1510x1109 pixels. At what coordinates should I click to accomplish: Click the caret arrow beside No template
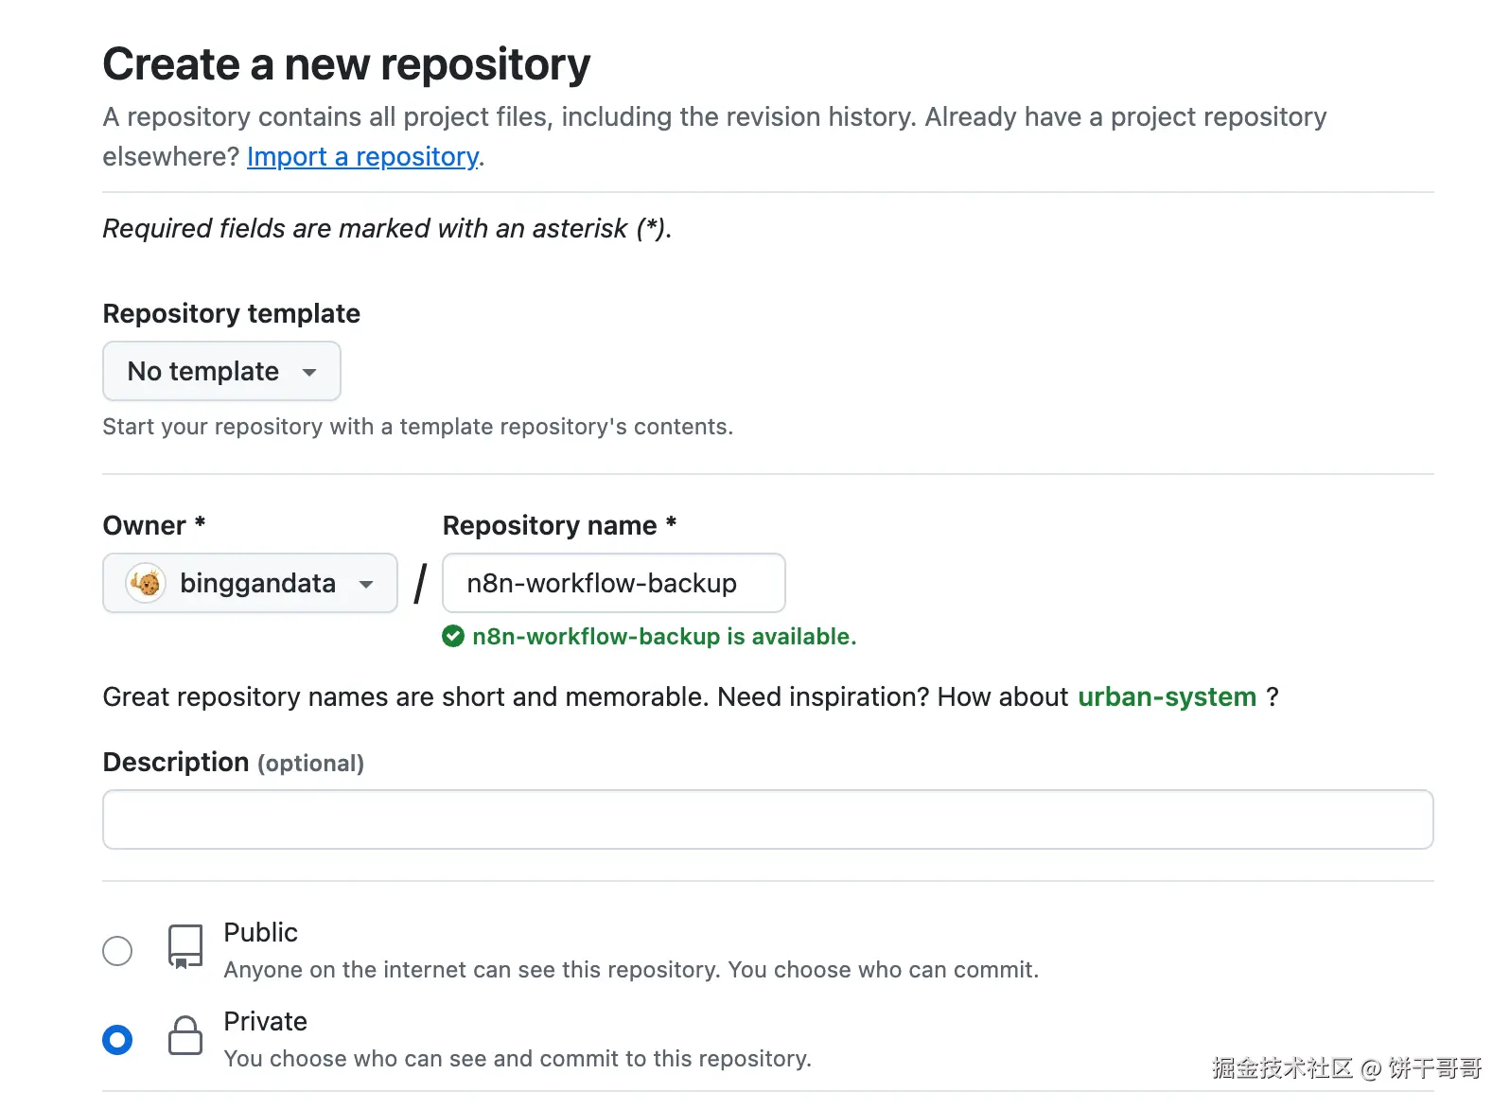point(309,372)
